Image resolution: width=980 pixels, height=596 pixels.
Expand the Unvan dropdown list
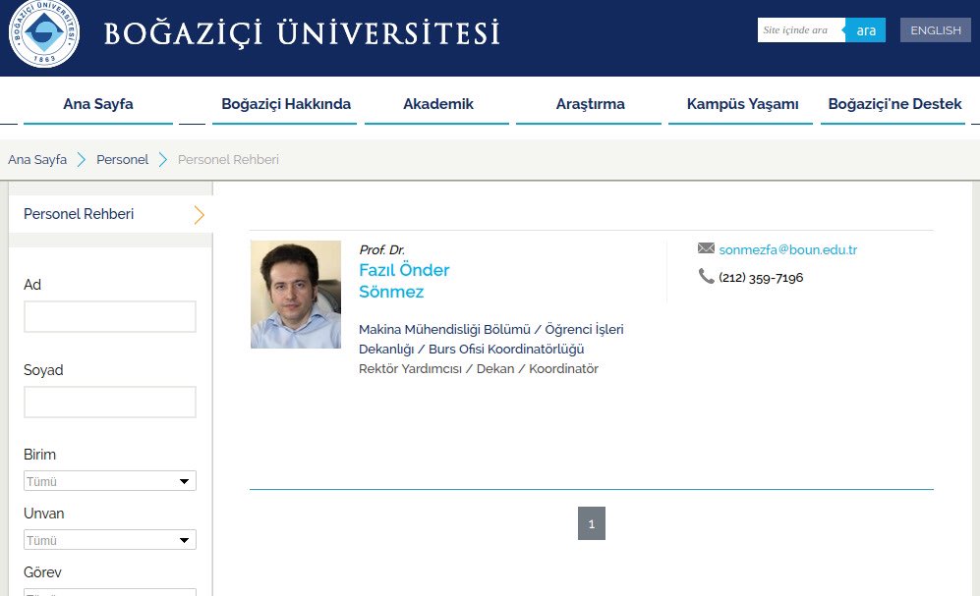point(109,540)
